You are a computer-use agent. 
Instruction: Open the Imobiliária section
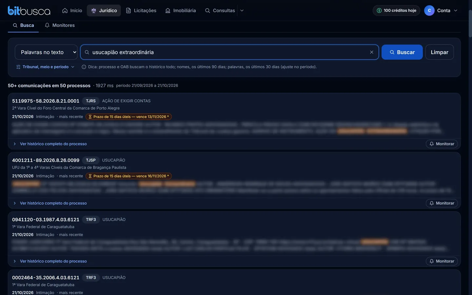click(x=181, y=10)
